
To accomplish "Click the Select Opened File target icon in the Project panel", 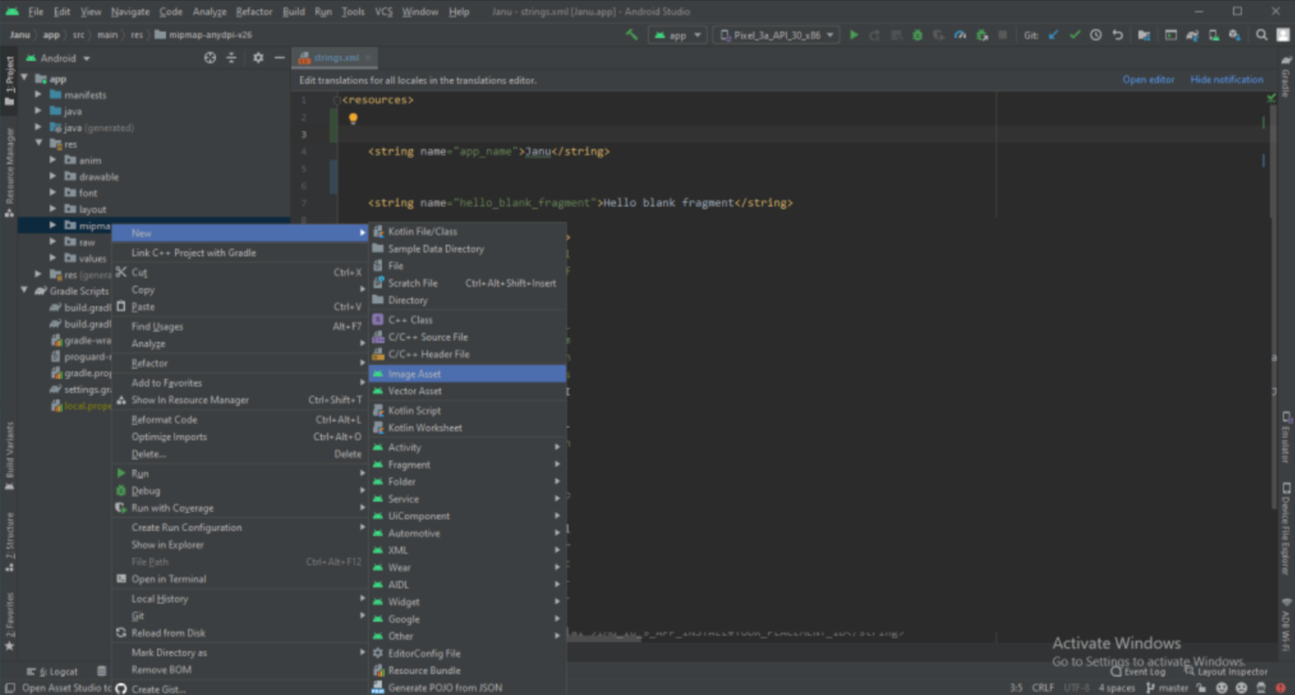I will [210, 58].
